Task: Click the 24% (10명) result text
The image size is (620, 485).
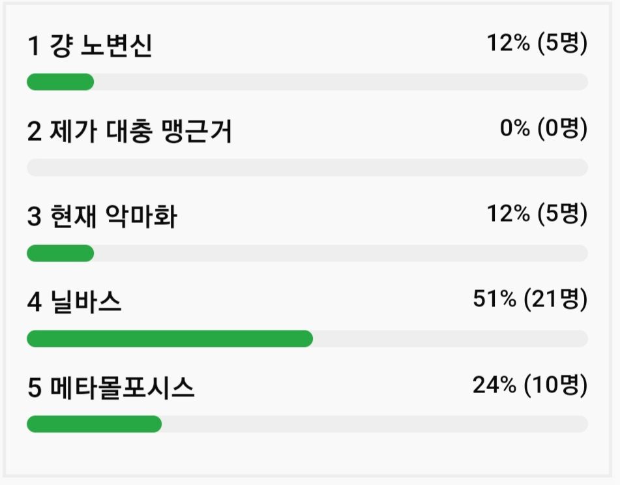Action: (530, 385)
